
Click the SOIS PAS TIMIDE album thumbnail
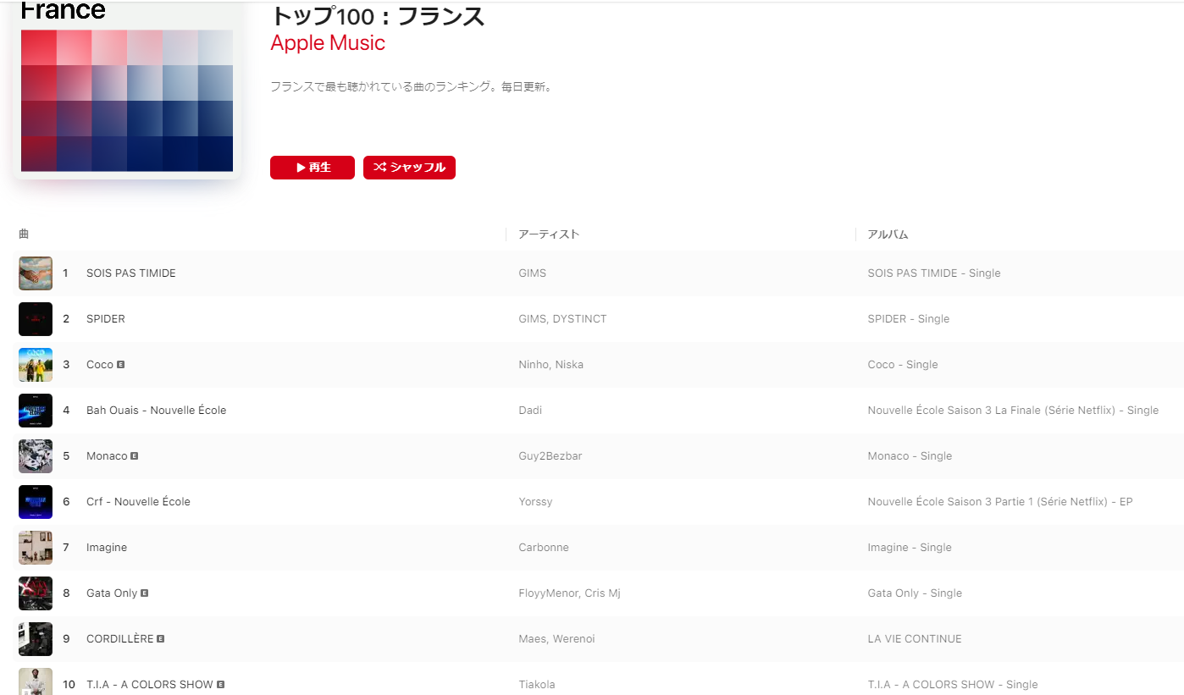pos(36,273)
